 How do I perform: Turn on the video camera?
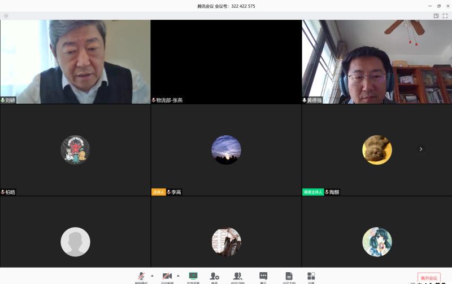coord(167,277)
